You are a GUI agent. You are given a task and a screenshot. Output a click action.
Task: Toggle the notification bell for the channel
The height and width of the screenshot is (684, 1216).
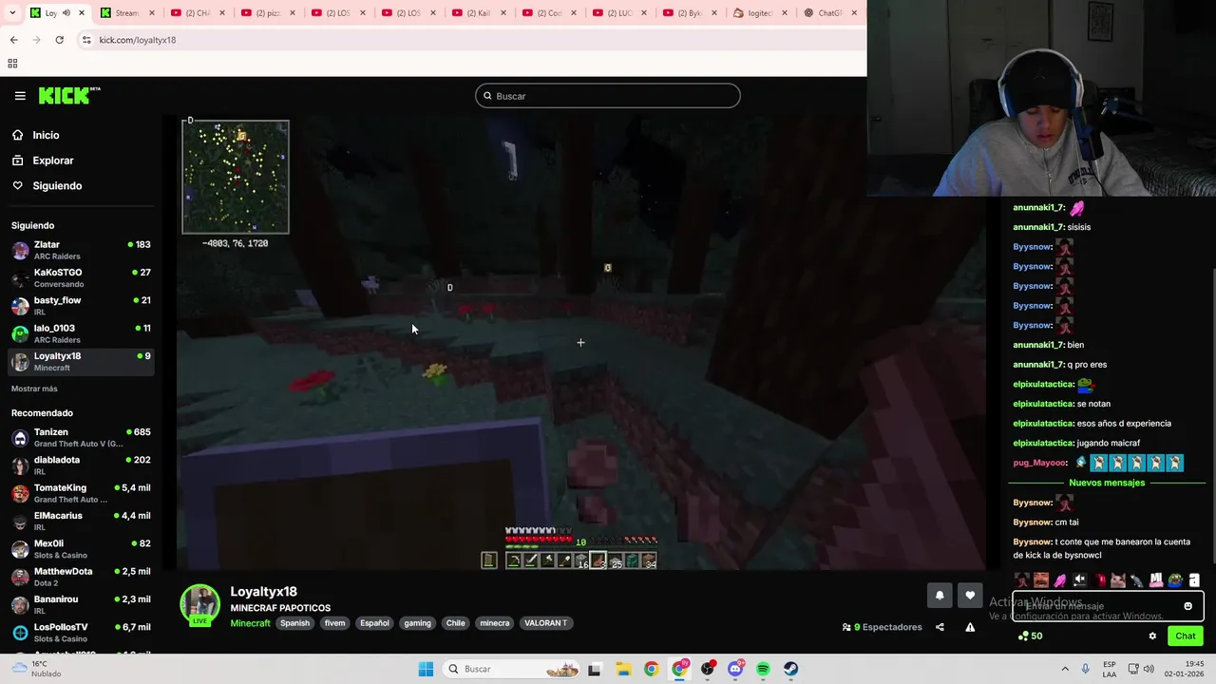click(x=940, y=596)
